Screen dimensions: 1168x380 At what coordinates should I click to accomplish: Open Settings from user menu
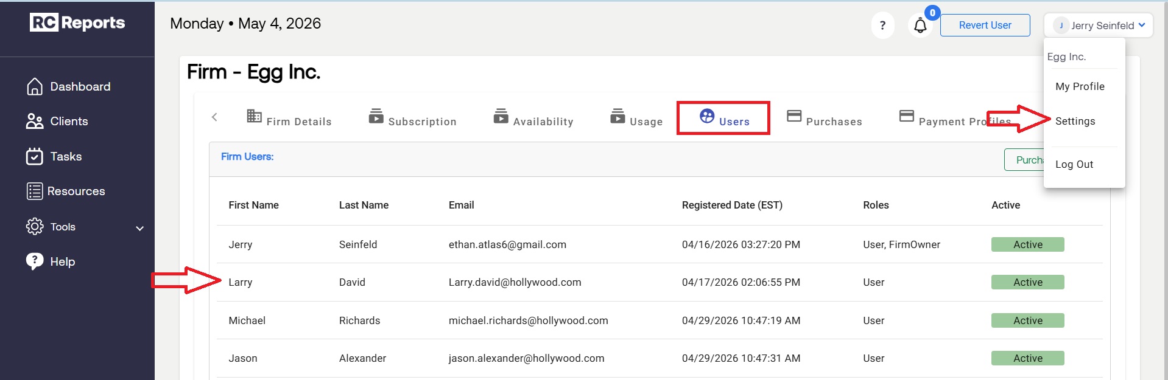1075,121
